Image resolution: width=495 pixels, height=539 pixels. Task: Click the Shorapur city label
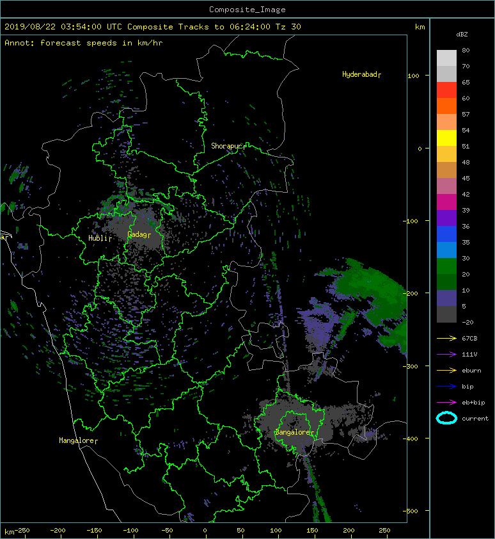click(x=228, y=146)
